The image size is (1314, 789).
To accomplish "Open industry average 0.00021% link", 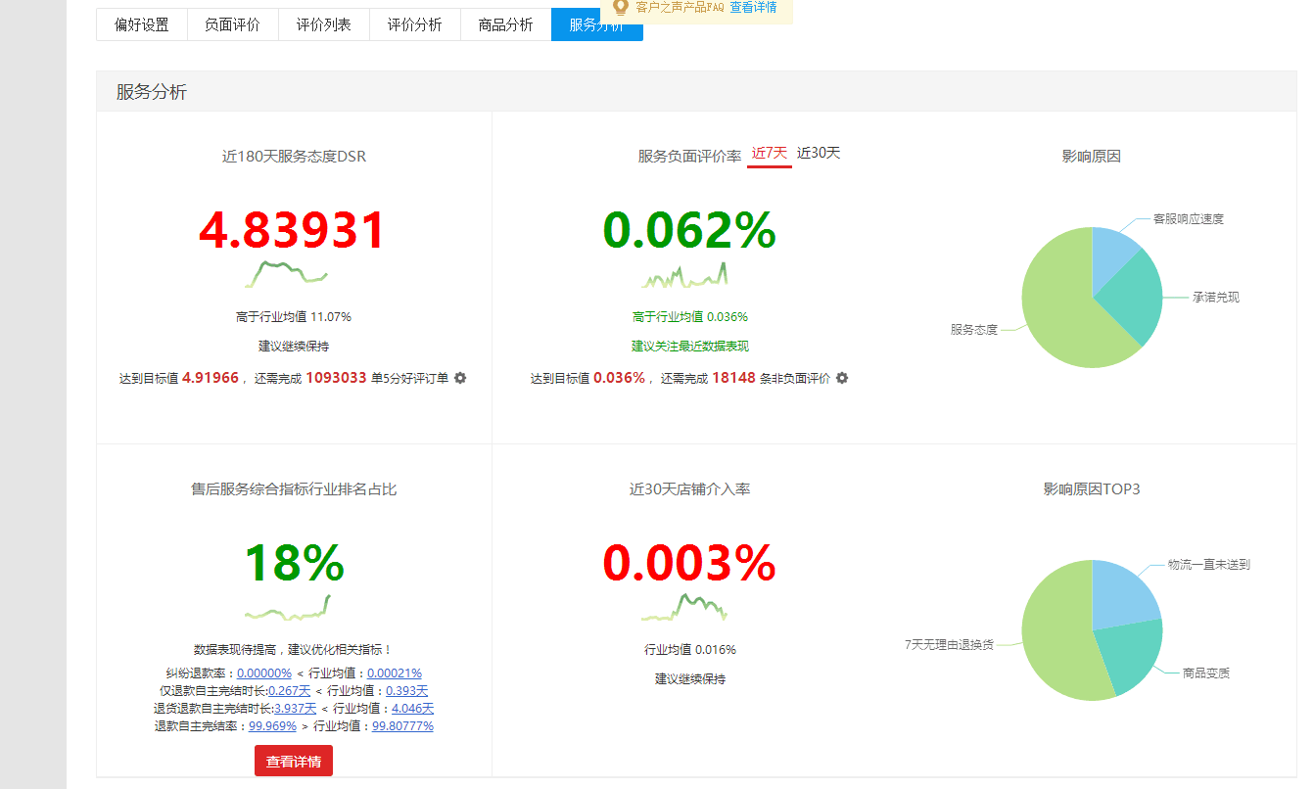I will click(395, 673).
